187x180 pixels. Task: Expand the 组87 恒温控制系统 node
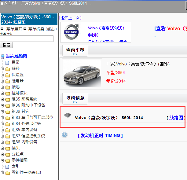(x=2, y=136)
